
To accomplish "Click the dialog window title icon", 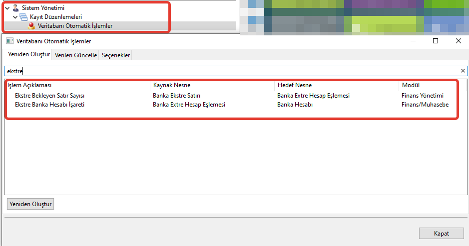I will [x=9, y=41].
